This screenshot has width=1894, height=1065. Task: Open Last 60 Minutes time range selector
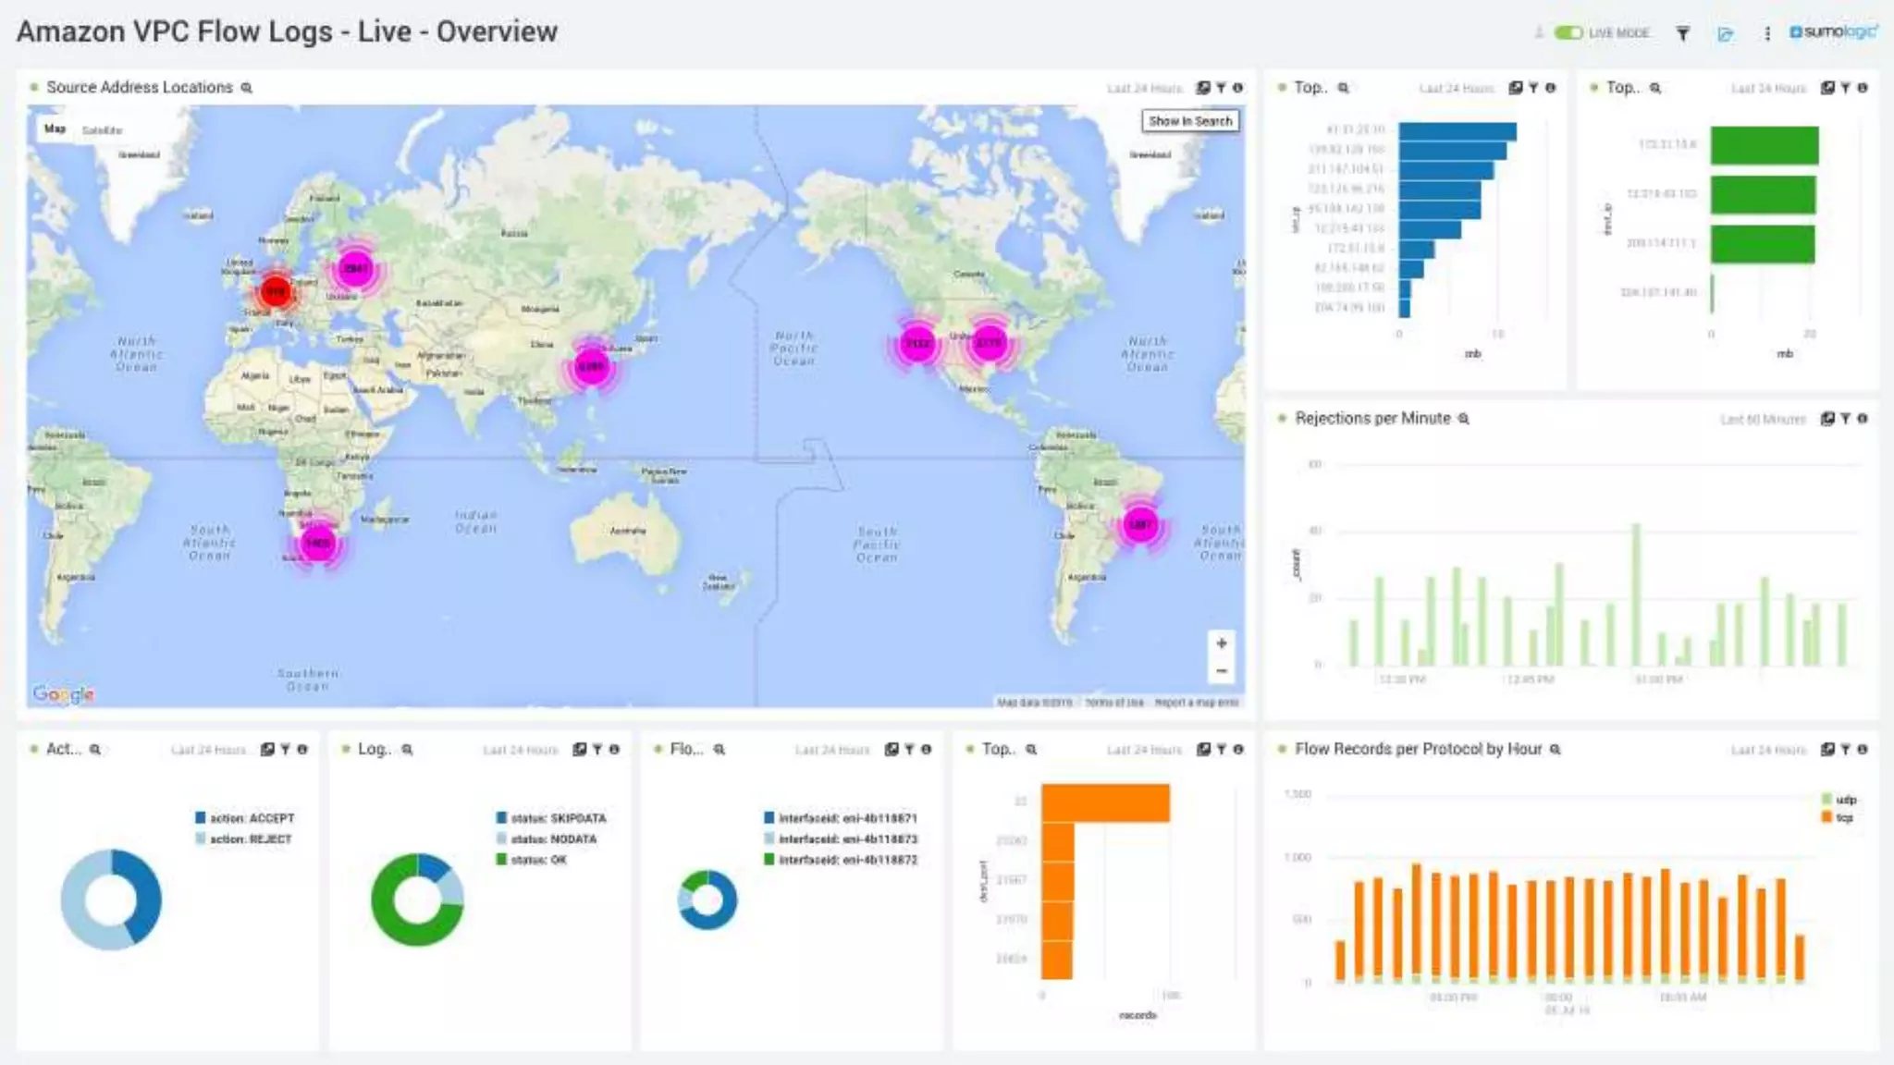(1763, 420)
